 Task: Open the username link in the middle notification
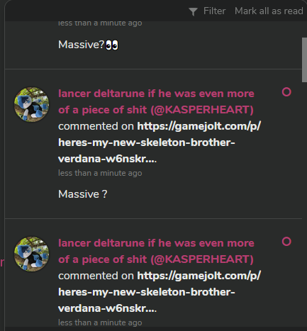tap(156, 101)
